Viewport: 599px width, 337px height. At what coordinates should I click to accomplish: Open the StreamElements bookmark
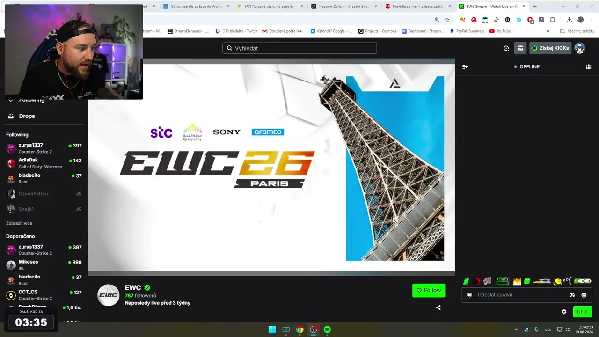click(188, 31)
